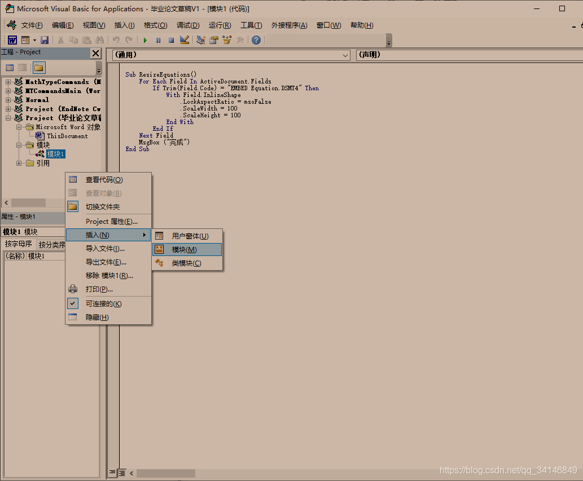This screenshot has height=481, width=583.
Task: Collapse the Microsoft Word 对象 folder
Action: pyautogui.click(x=19, y=127)
